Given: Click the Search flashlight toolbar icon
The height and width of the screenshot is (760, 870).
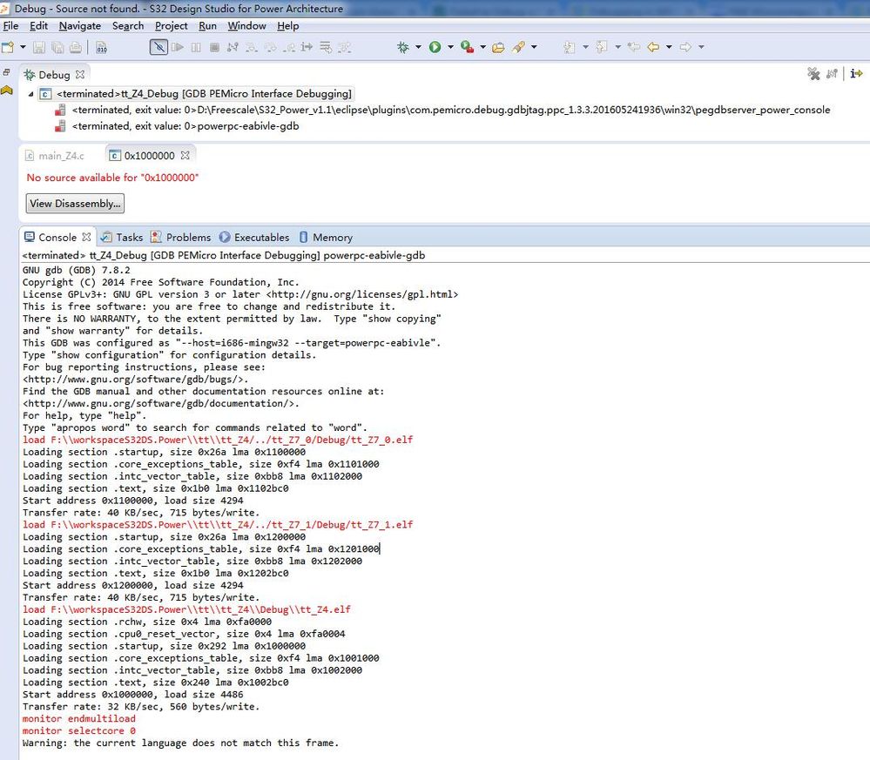Looking at the screenshot, I should tap(519, 47).
